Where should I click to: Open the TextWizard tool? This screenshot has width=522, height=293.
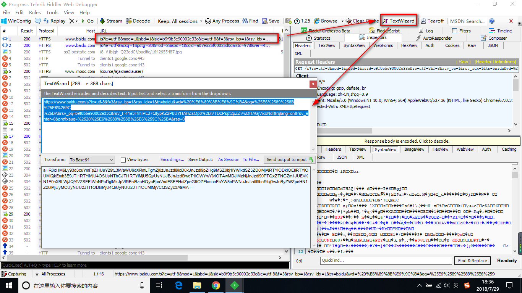399,21
